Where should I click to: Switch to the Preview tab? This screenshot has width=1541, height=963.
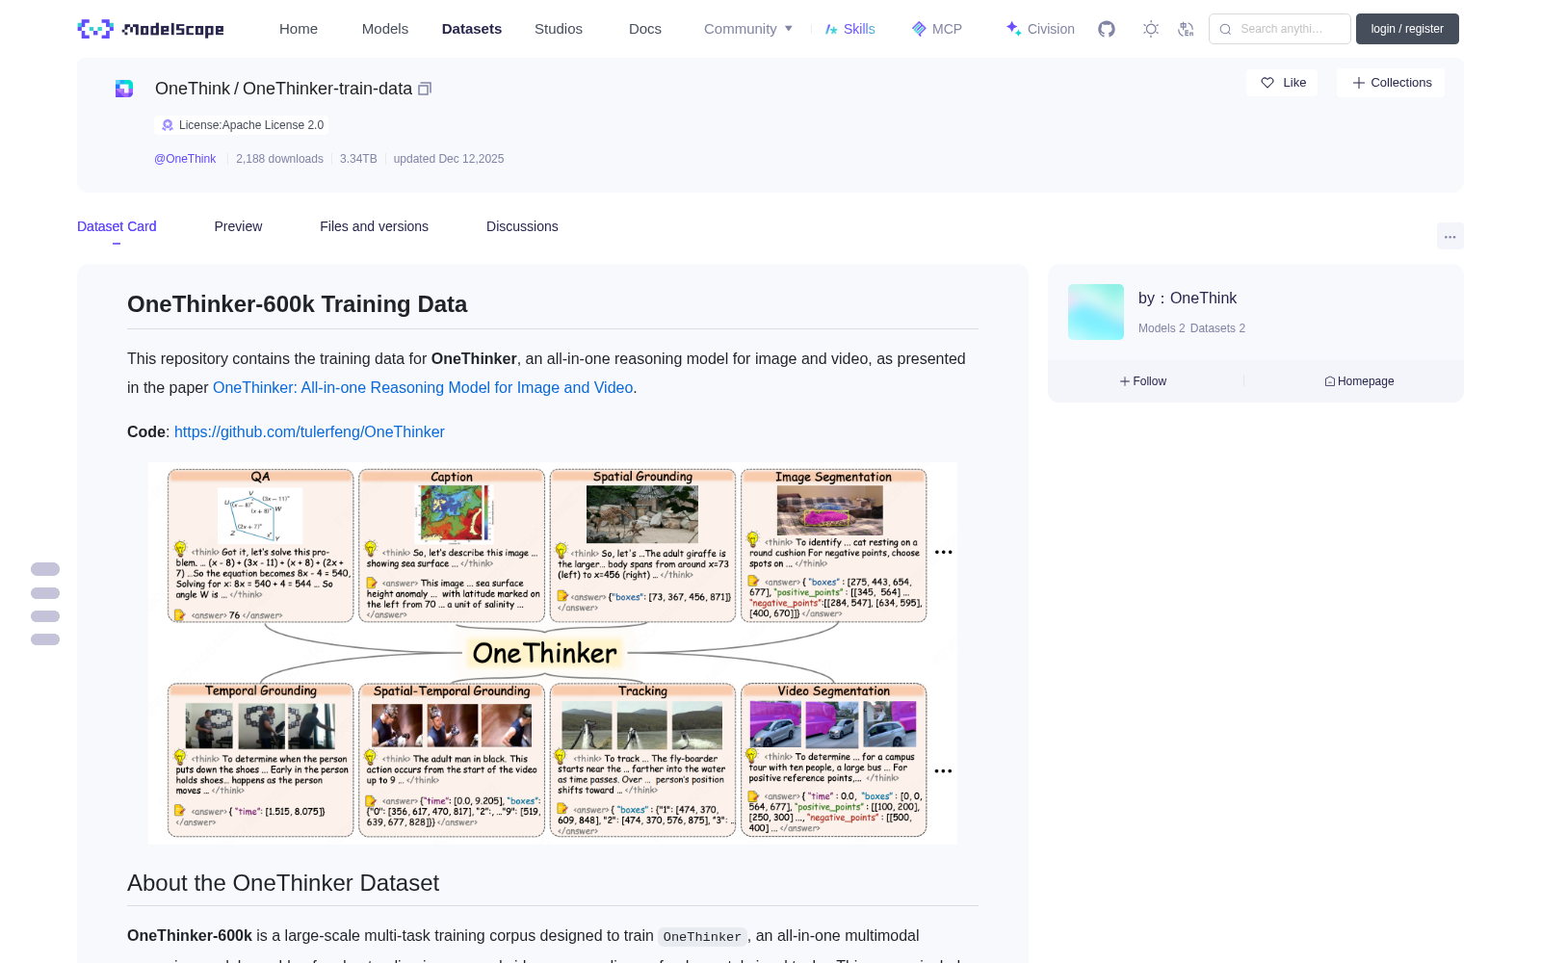tap(238, 226)
